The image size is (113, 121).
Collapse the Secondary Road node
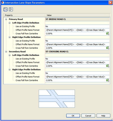click(6, 52)
